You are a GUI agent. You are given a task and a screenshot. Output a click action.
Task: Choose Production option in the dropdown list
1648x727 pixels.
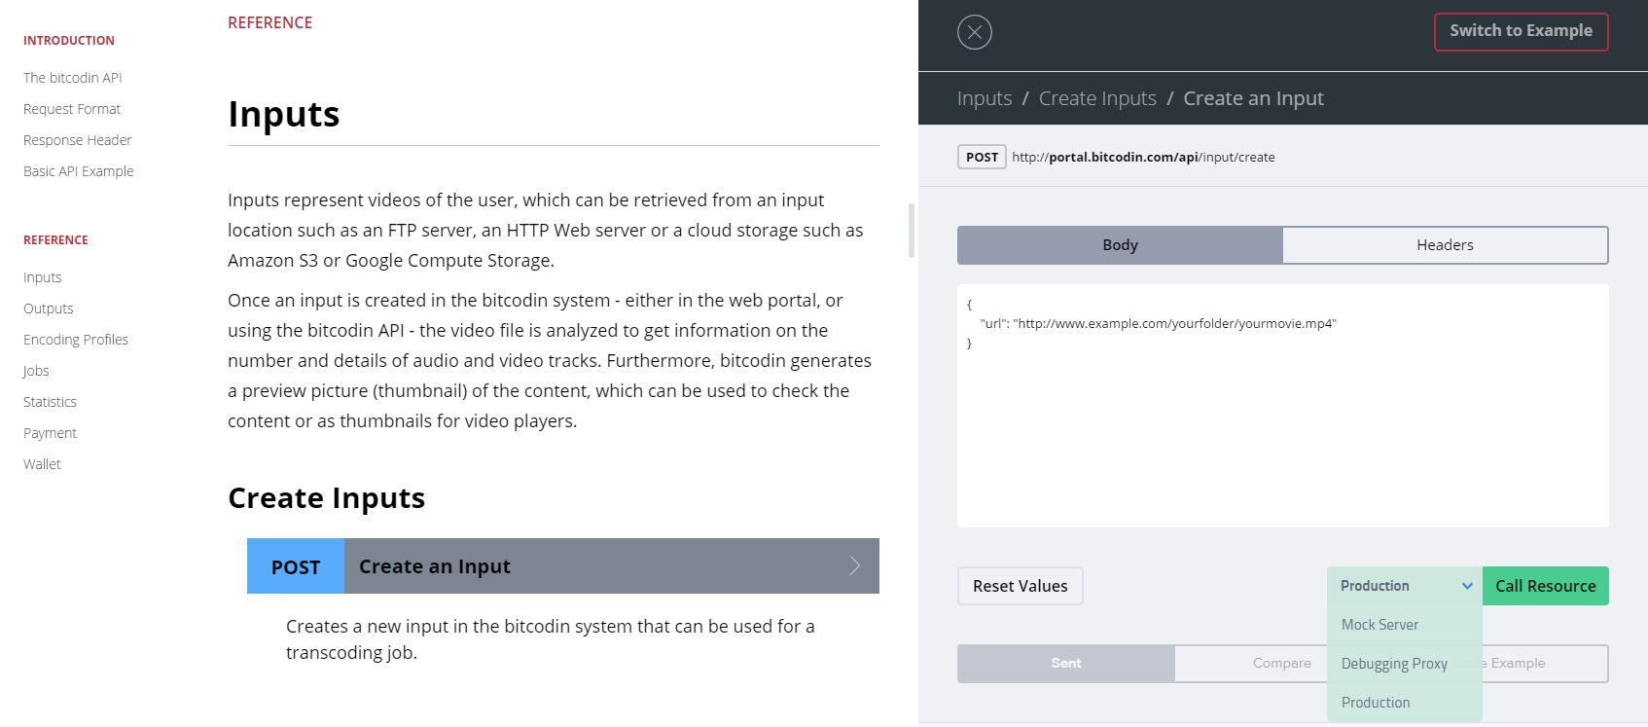1376,703
